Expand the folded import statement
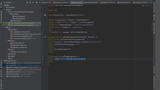Image resolution: width=160 pixels, height=90 pixels. coord(55,10)
